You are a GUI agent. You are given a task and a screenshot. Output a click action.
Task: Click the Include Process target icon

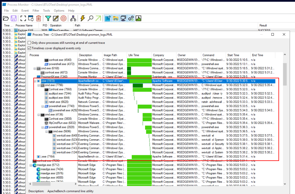[64, 19]
